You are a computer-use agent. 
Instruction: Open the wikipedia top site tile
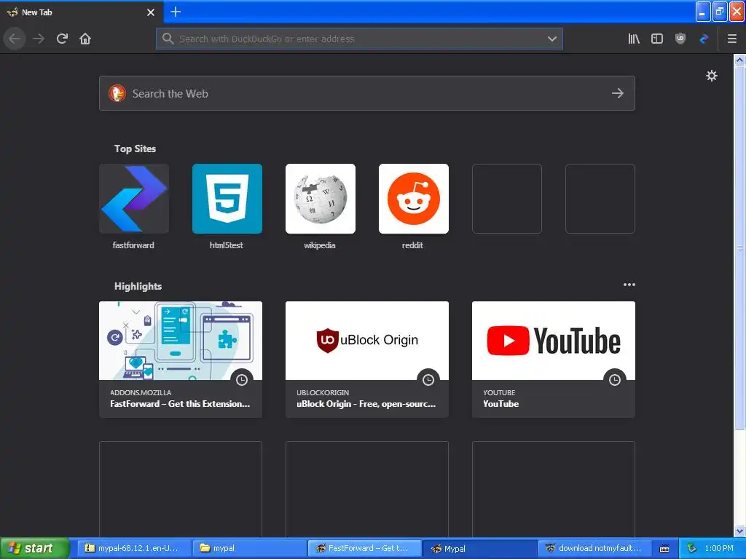click(321, 199)
